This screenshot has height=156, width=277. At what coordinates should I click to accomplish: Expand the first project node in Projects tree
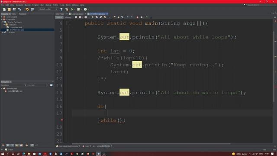pos(2,17)
